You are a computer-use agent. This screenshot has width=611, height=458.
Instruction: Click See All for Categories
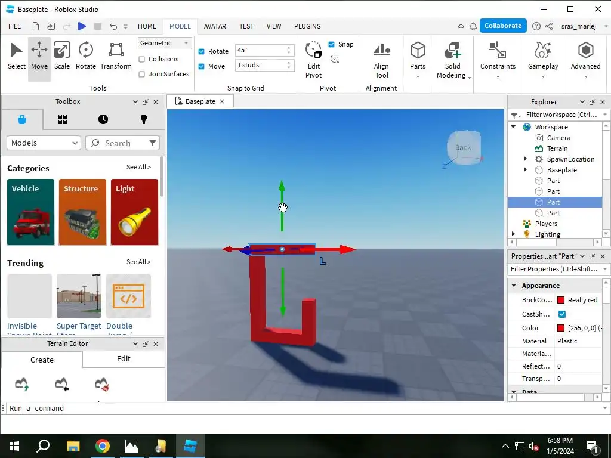coord(138,167)
